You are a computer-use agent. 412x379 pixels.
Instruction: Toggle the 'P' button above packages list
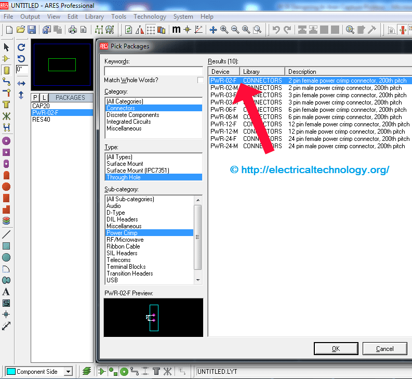(x=35, y=98)
